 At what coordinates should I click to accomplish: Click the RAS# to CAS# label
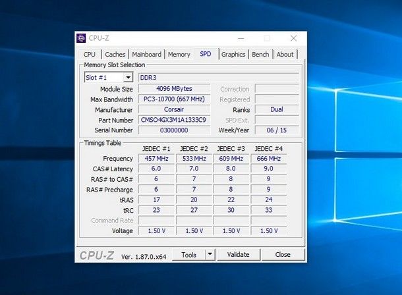click(112, 179)
